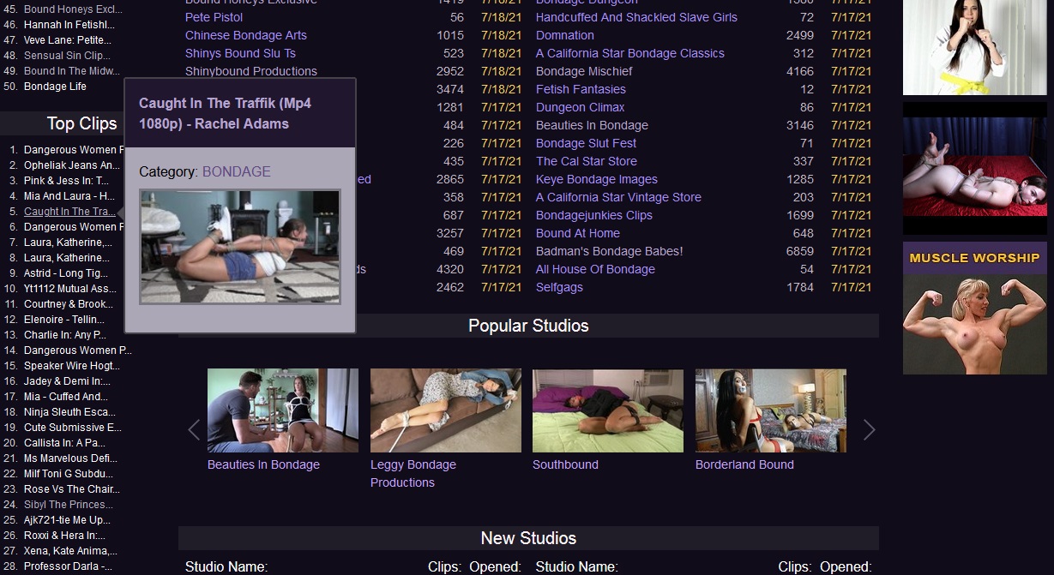Open top clip Pink & Jess In: T...
Screen dimensions: 1054x575
tap(66, 181)
